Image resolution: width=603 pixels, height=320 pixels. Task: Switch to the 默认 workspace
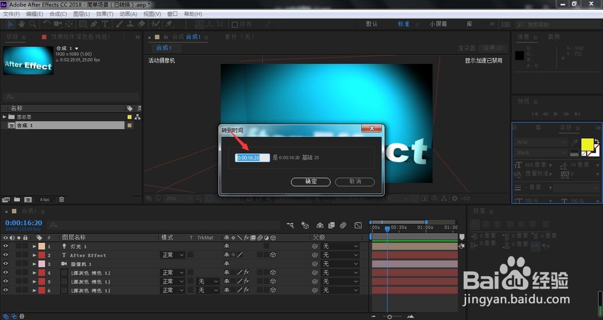click(x=371, y=24)
